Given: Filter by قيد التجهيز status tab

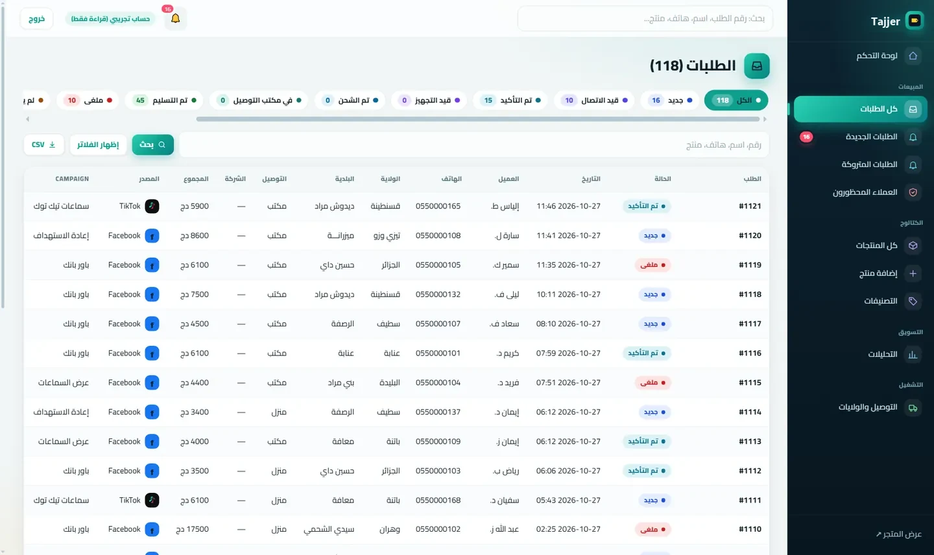Looking at the screenshot, I should click(429, 100).
